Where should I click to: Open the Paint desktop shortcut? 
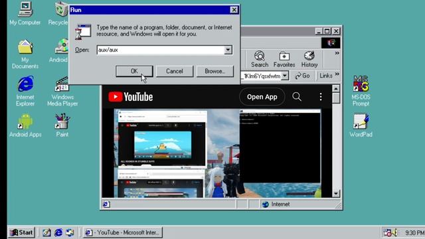click(62, 125)
